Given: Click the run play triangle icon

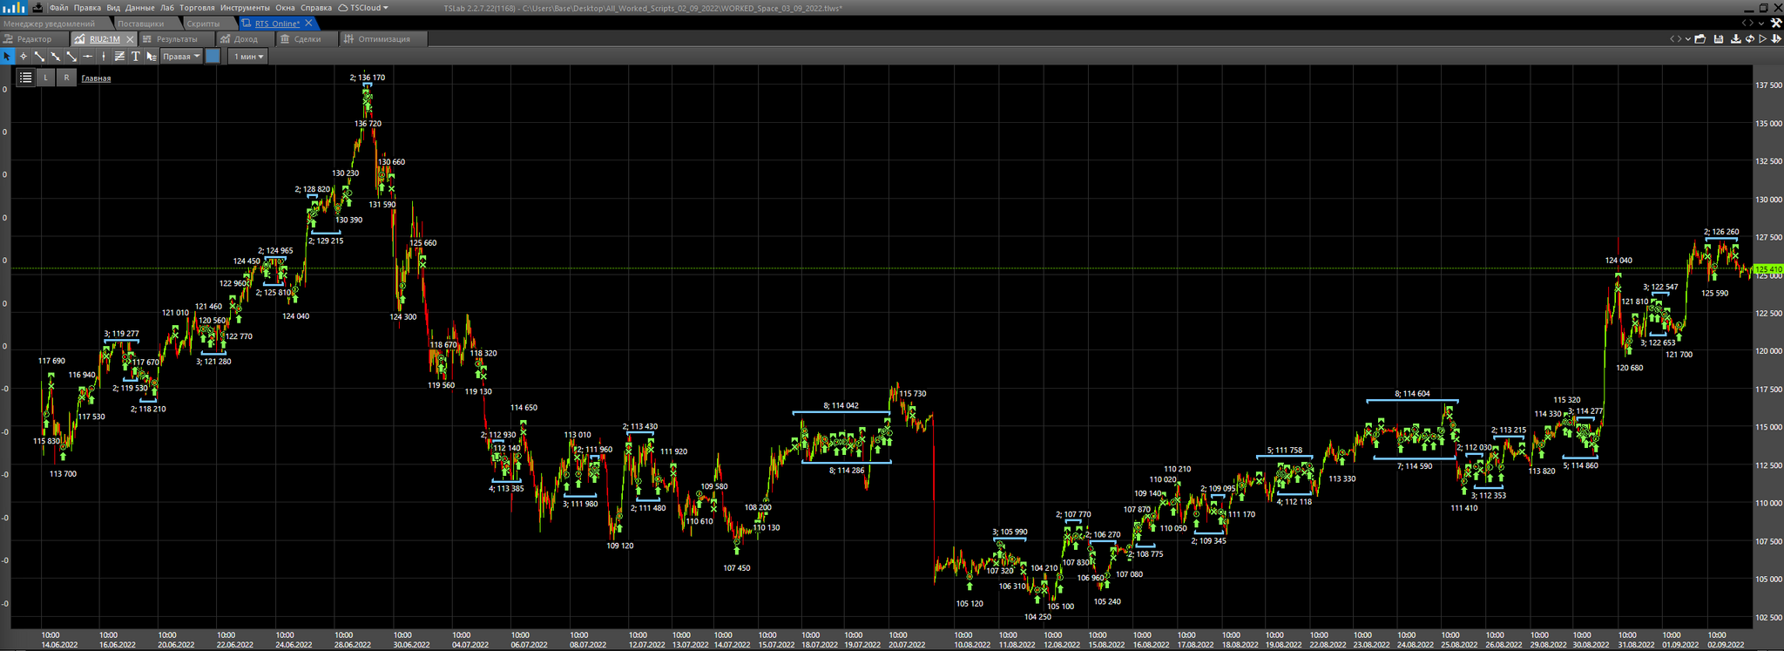Looking at the screenshot, I should 1763,39.
